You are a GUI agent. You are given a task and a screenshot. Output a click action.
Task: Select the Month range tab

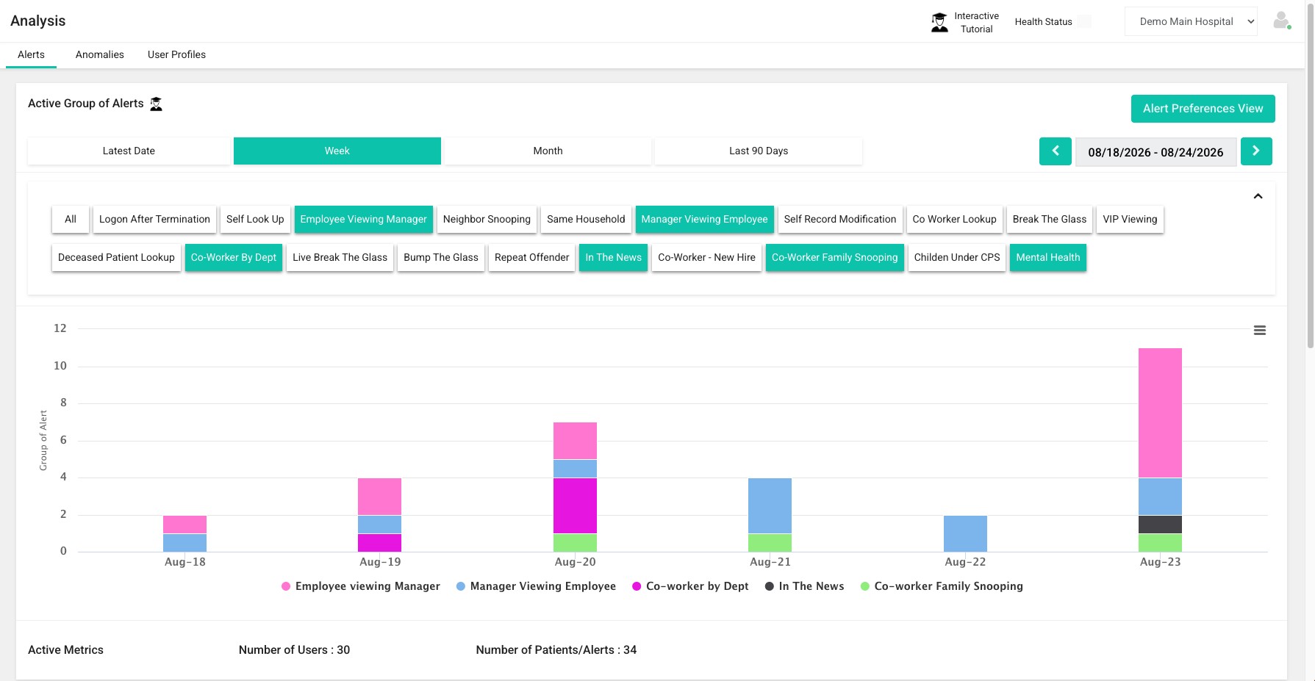(x=548, y=151)
